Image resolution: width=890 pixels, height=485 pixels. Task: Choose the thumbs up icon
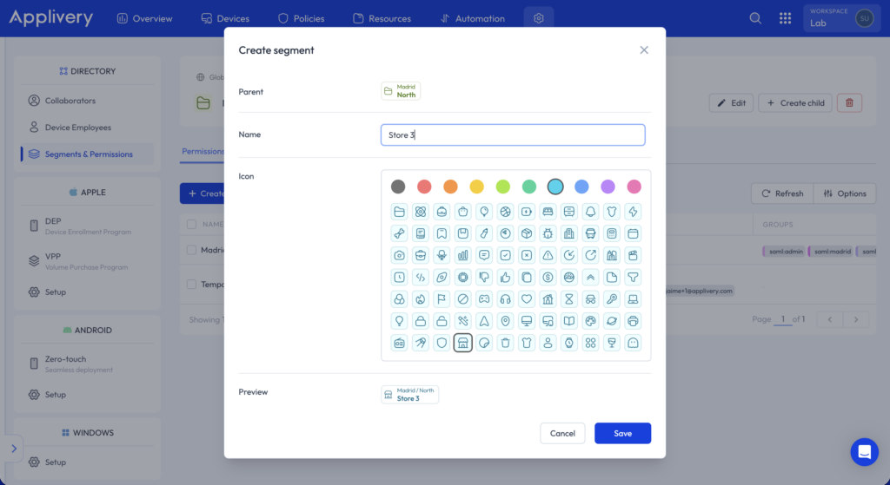click(505, 277)
